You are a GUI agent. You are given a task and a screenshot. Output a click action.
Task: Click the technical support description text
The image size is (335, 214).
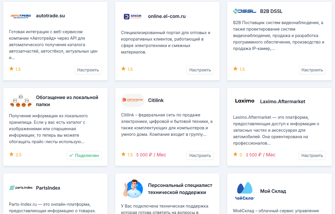pyautogui.click(x=165, y=209)
